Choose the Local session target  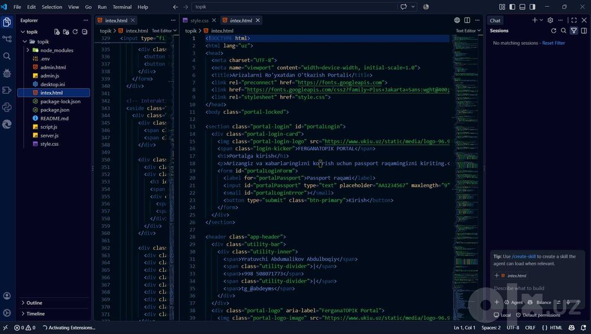coord(502,315)
